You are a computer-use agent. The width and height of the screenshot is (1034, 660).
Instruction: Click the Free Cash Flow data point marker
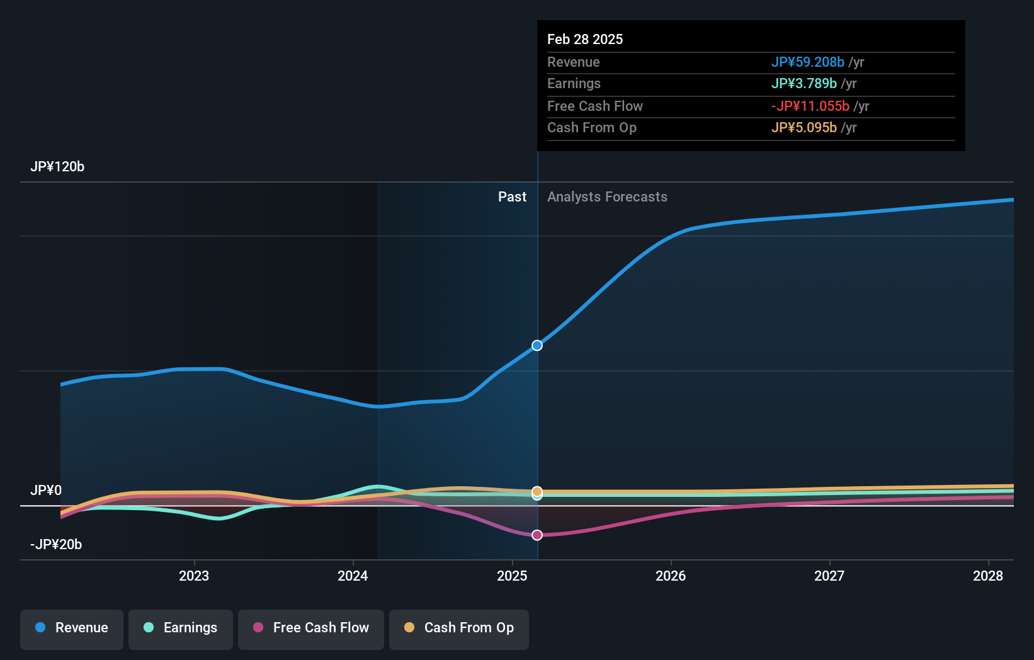(537, 535)
